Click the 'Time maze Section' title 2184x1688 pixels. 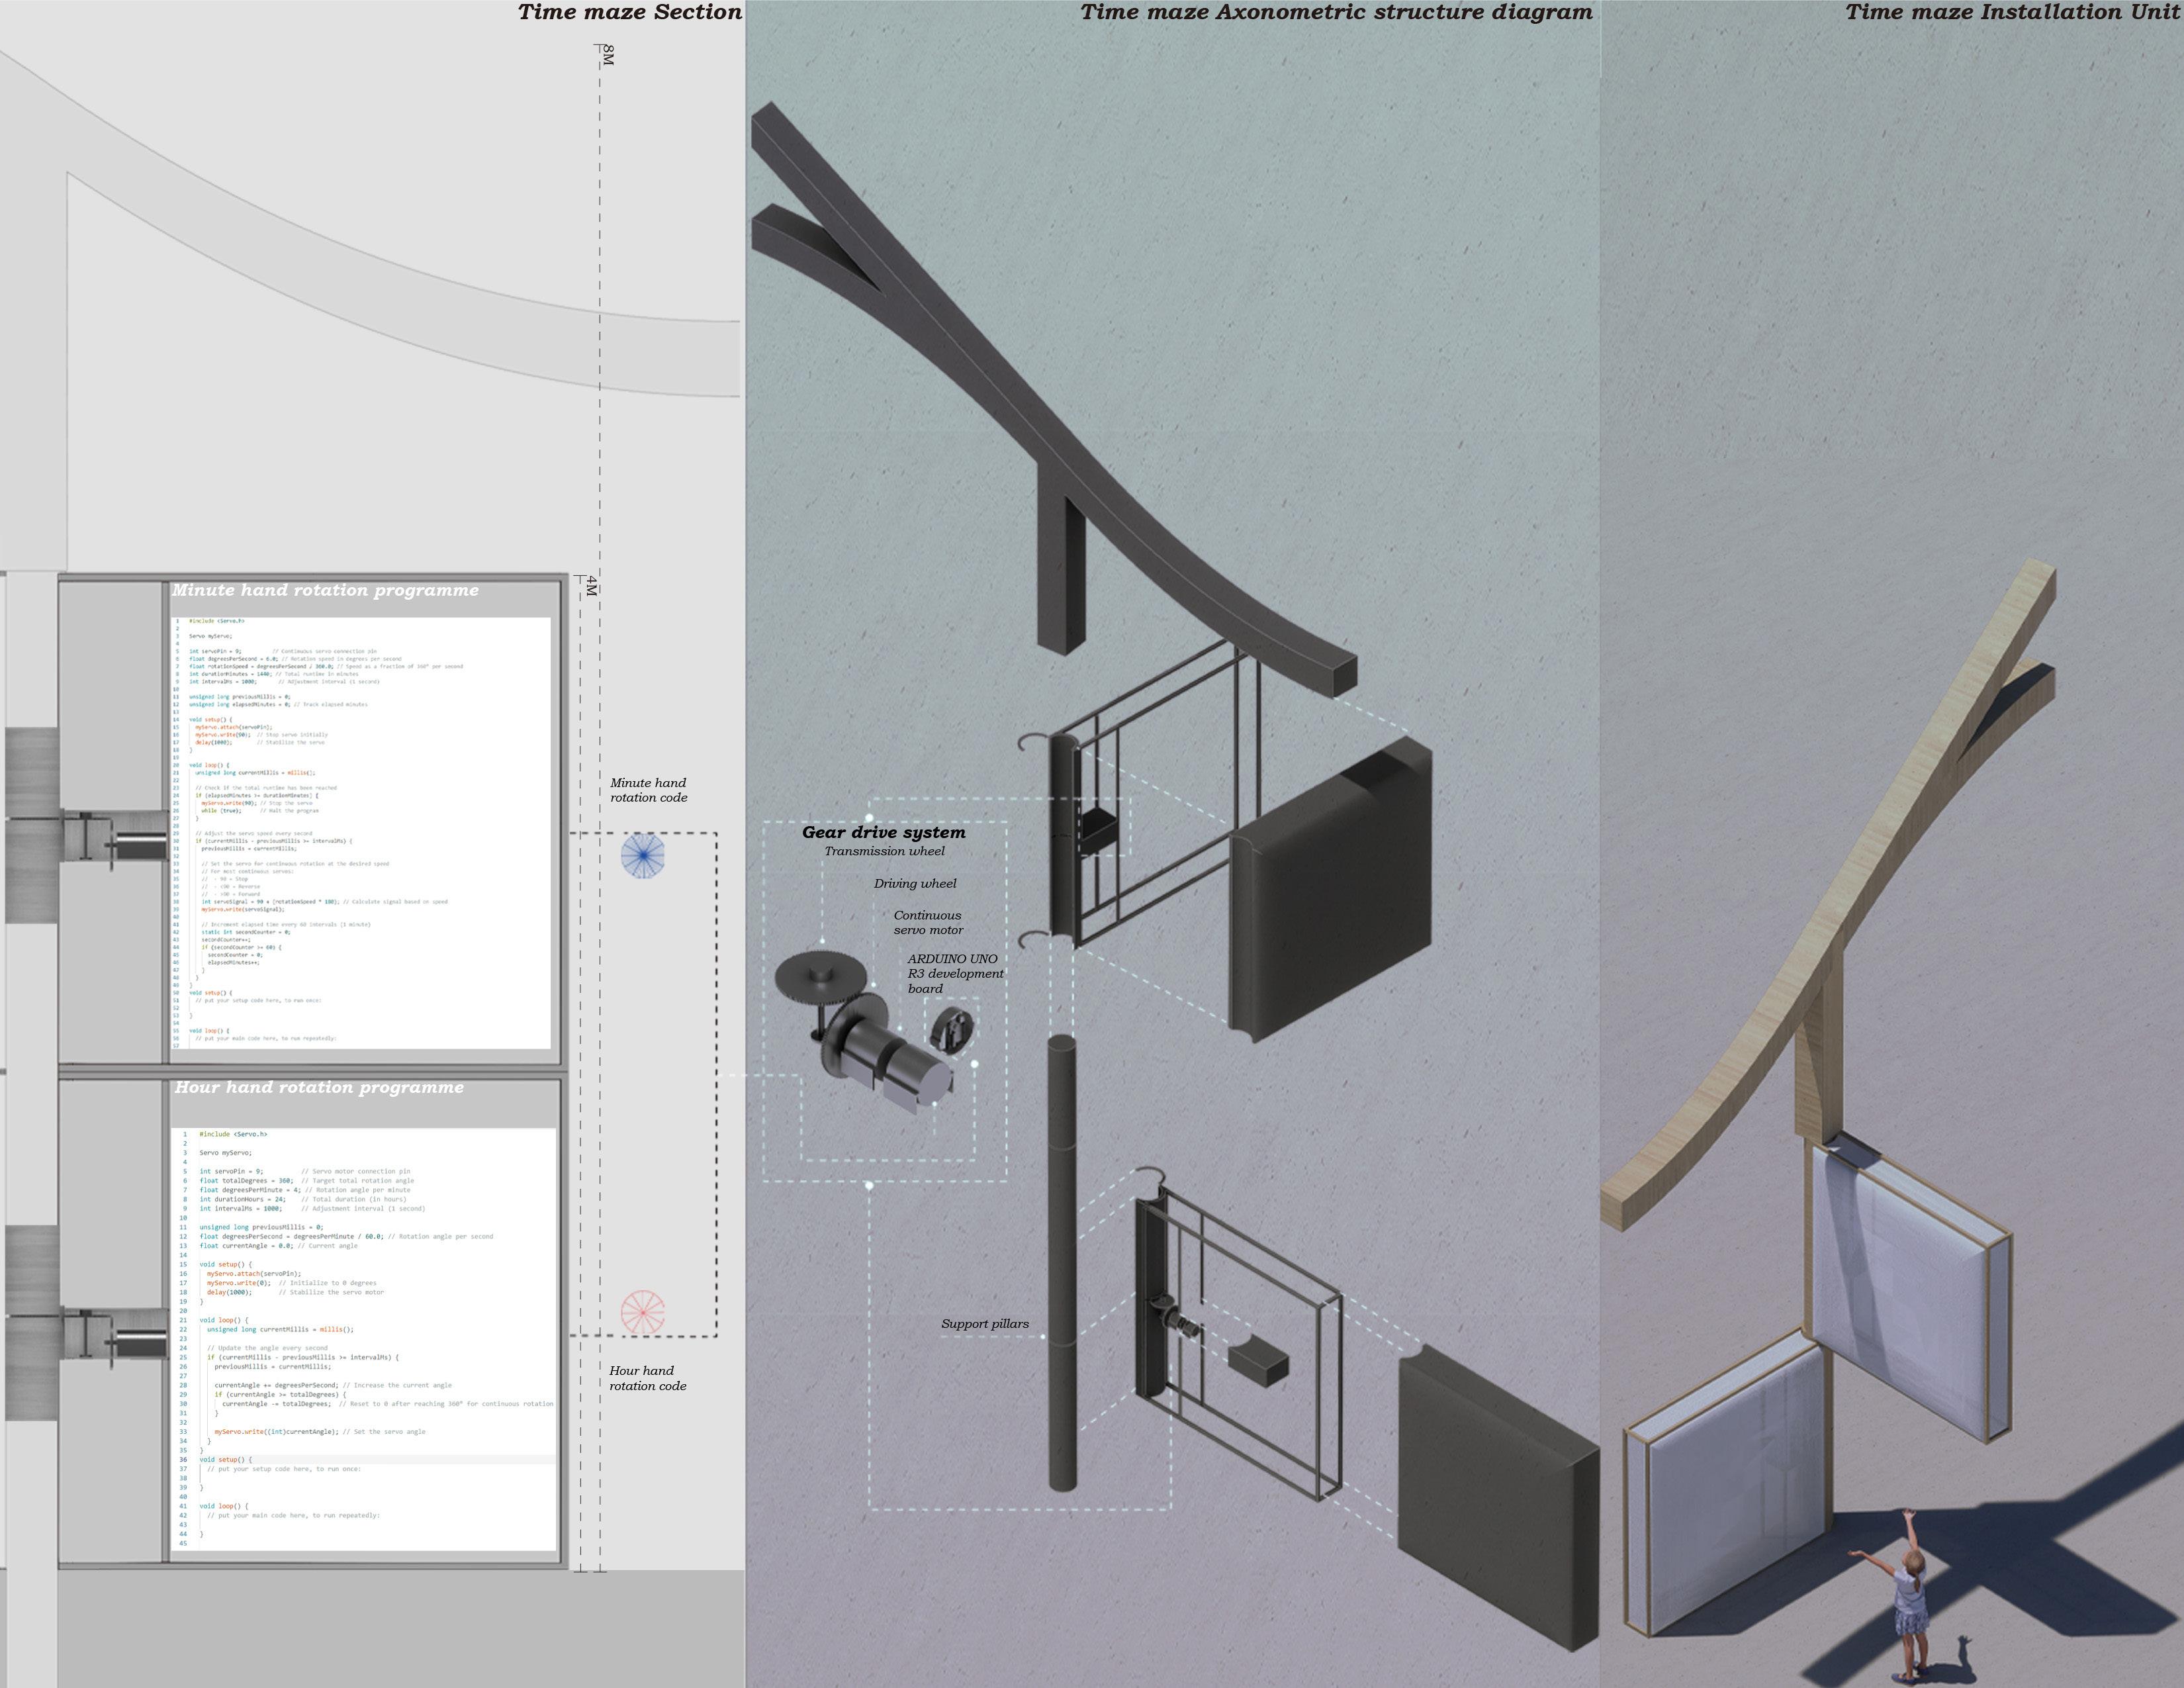click(629, 13)
